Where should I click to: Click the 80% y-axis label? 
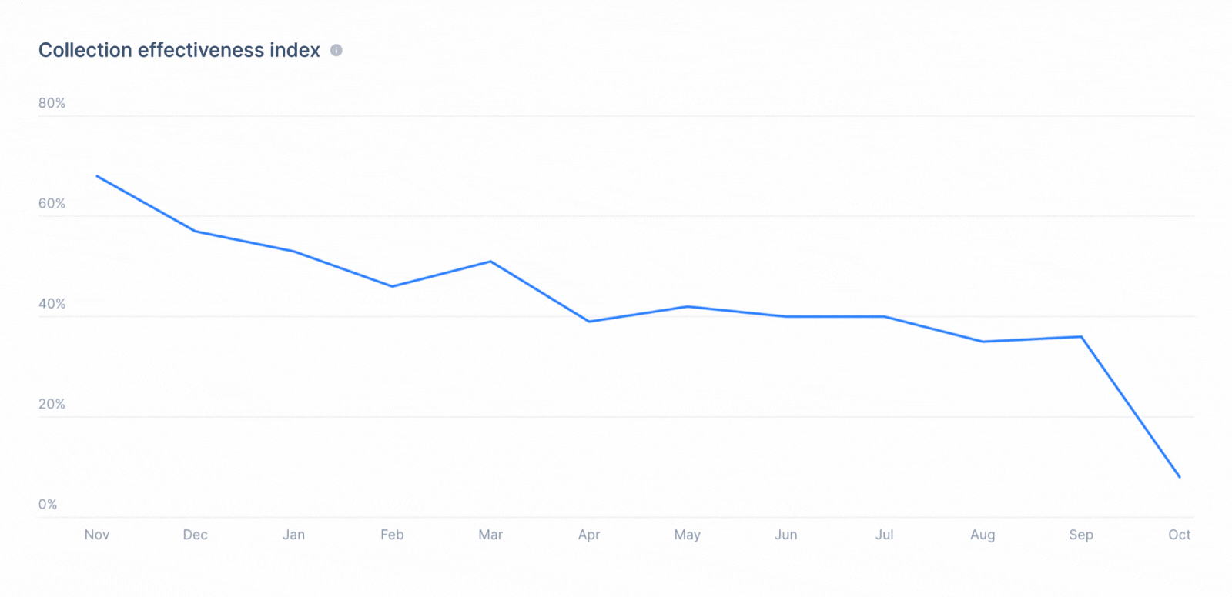(x=52, y=103)
